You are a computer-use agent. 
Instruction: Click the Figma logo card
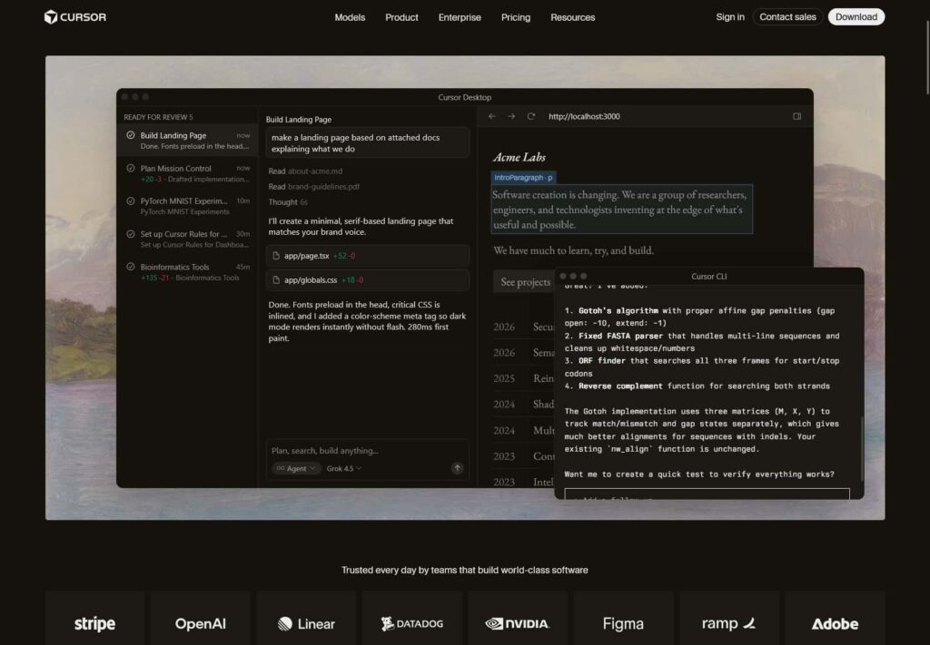tap(623, 619)
